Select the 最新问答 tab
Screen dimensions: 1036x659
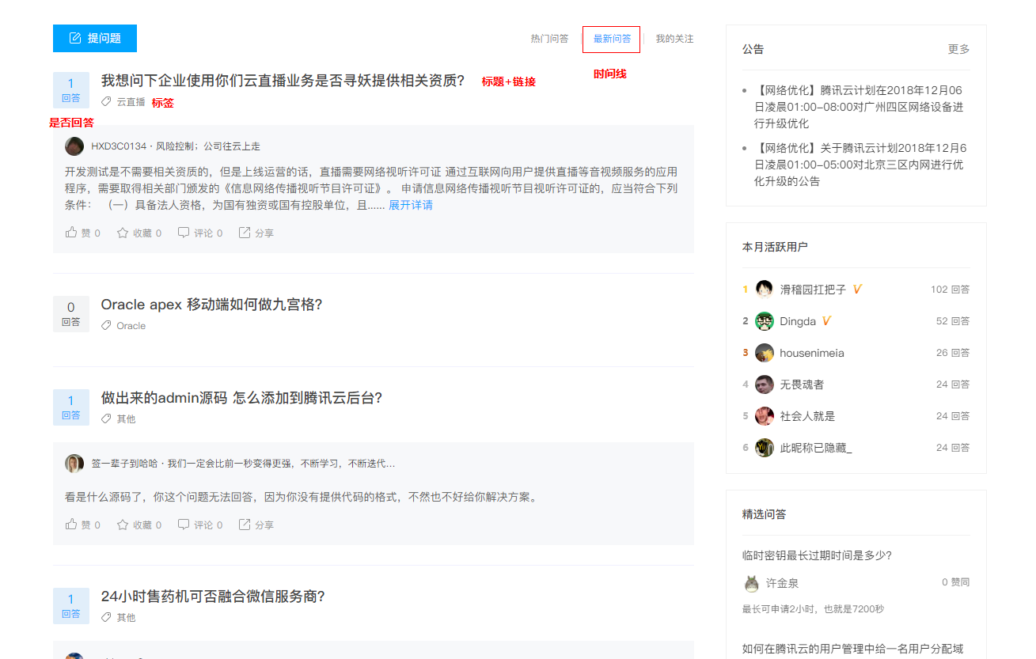point(612,39)
